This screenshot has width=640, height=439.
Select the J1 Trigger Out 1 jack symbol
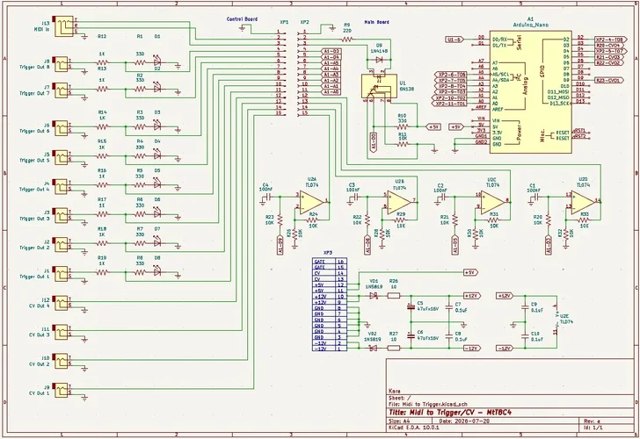pos(61,273)
